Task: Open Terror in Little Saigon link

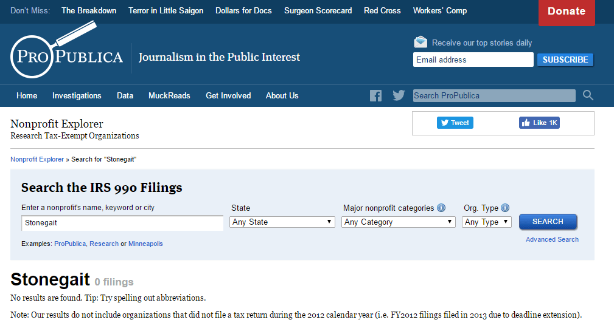Action: pyautogui.click(x=166, y=11)
